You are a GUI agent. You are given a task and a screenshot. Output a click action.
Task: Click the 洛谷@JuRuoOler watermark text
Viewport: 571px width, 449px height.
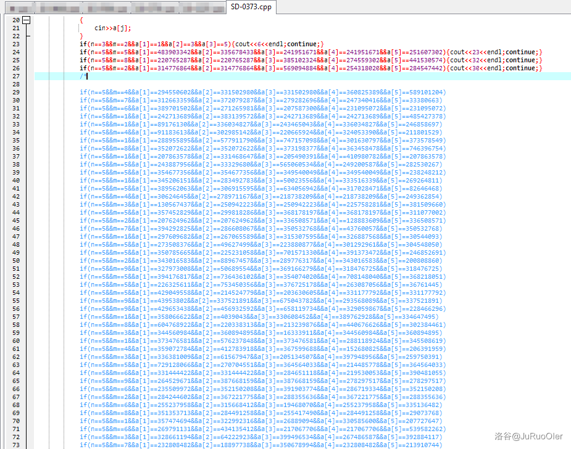click(531, 437)
